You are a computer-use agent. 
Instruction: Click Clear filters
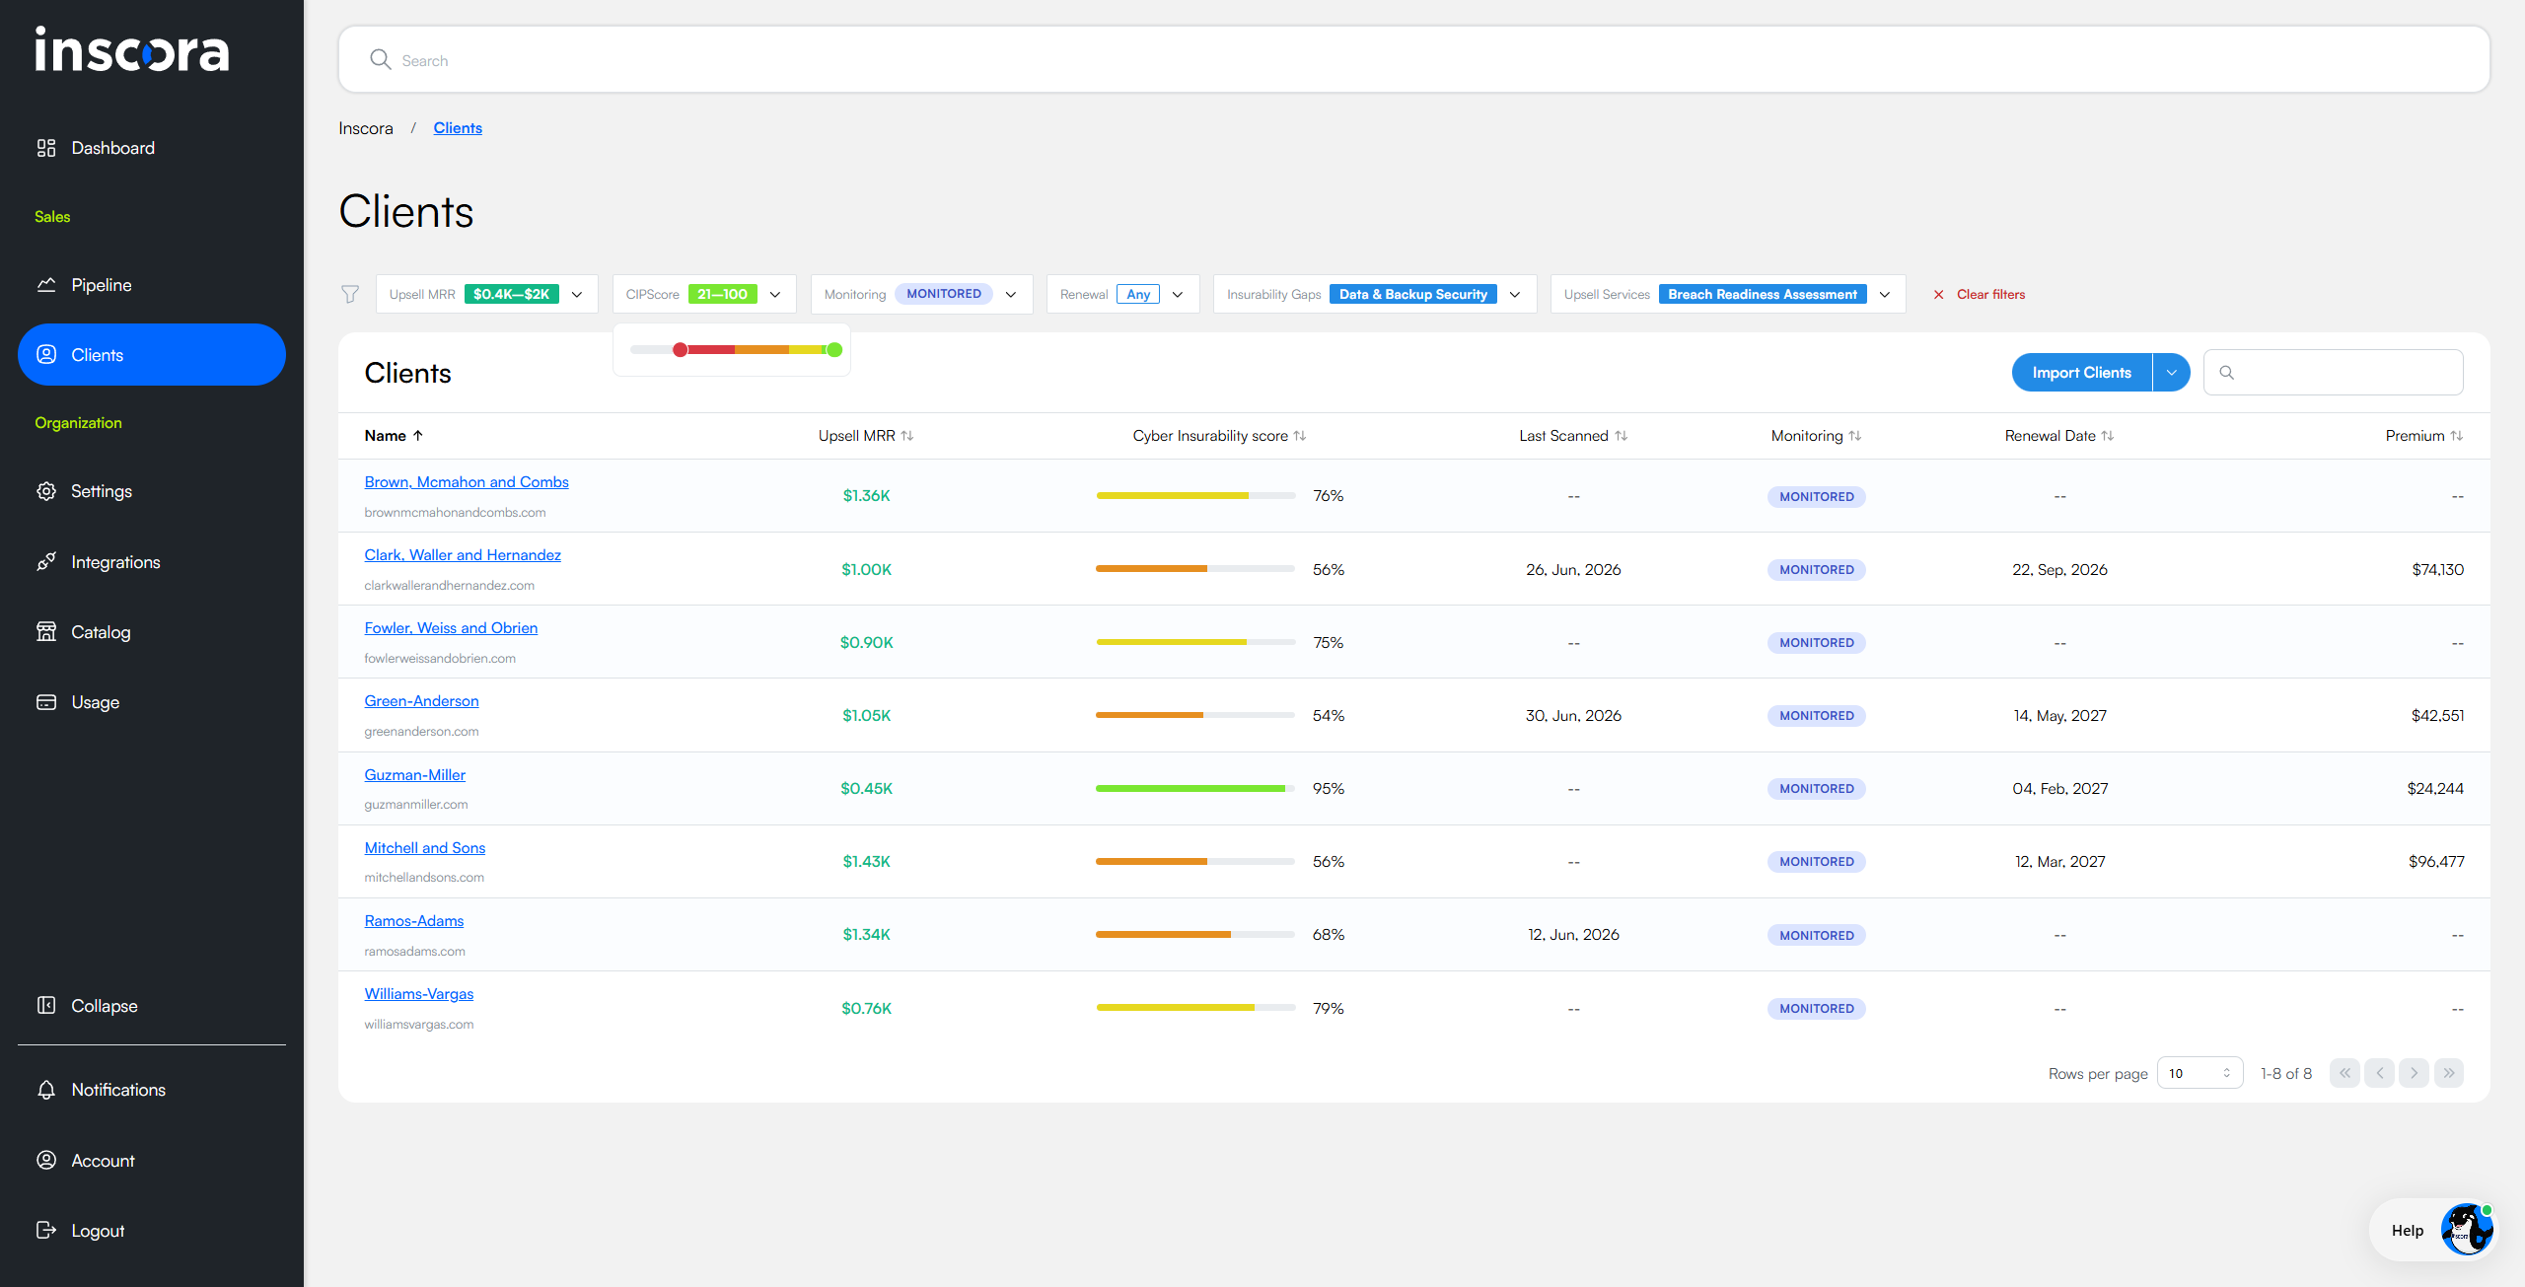click(x=1979, y=294)
